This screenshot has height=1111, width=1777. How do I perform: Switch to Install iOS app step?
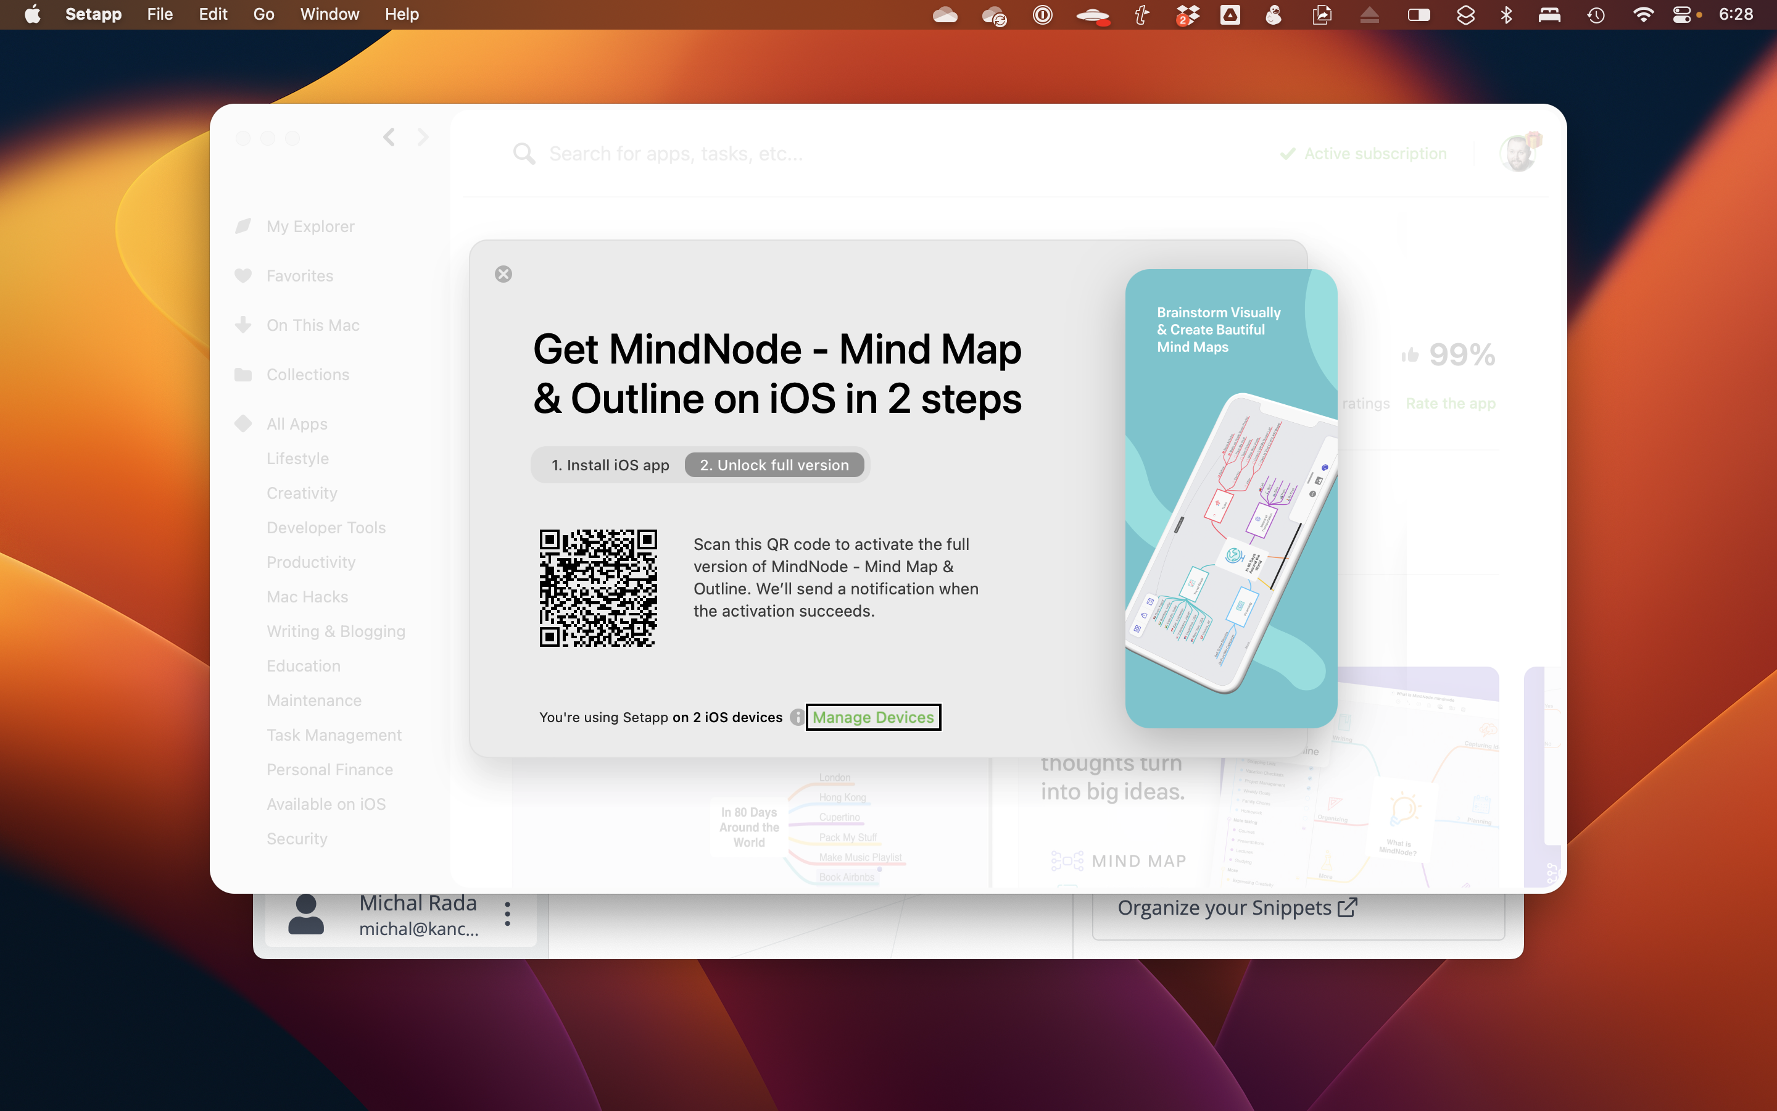[x=610, y=465]
